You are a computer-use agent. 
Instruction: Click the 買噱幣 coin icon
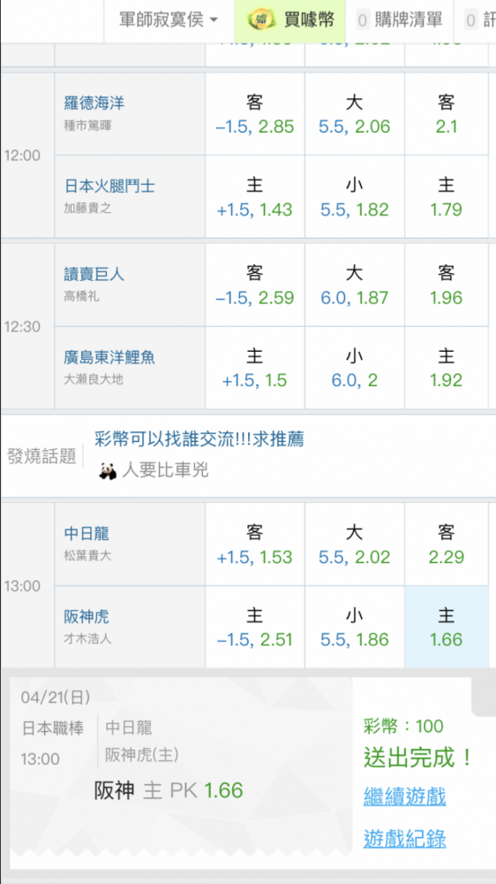pyautogui.click(x=262, y=20)
